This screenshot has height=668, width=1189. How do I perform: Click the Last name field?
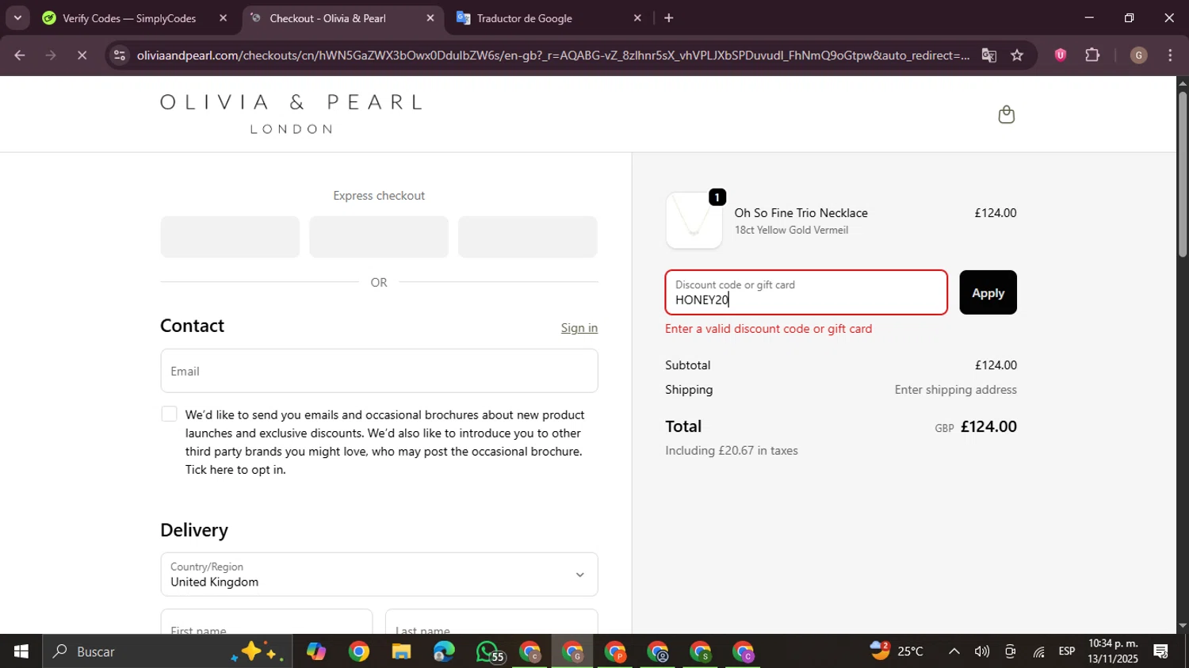click(491, 622)
